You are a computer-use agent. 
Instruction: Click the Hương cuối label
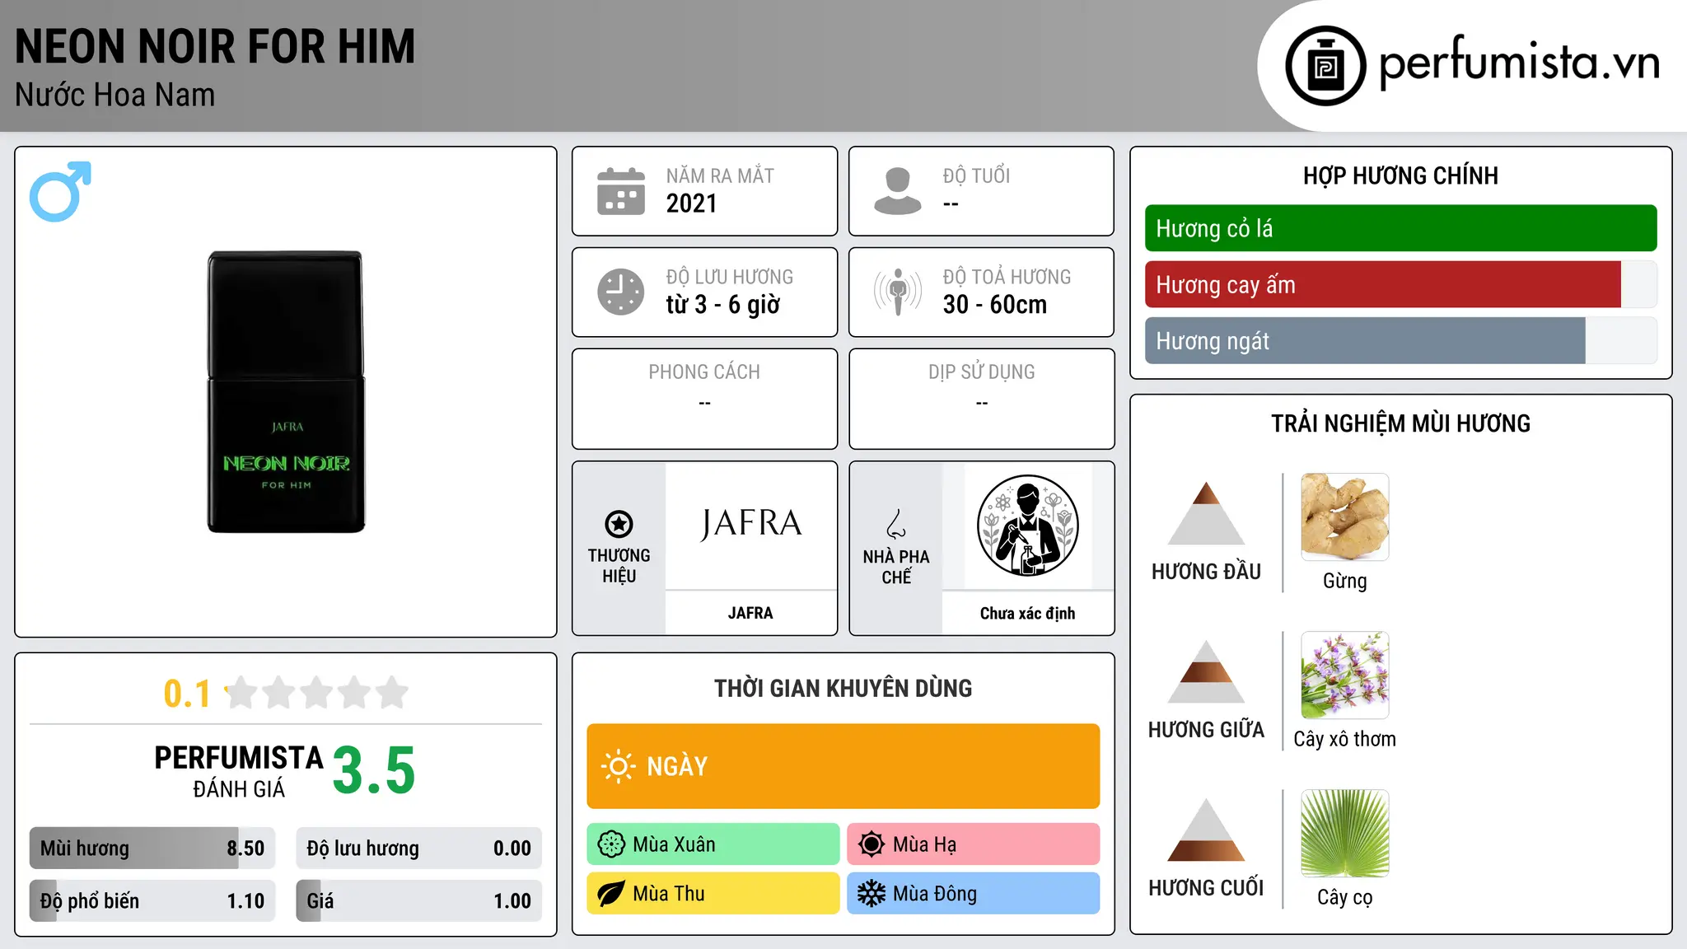1206,888
